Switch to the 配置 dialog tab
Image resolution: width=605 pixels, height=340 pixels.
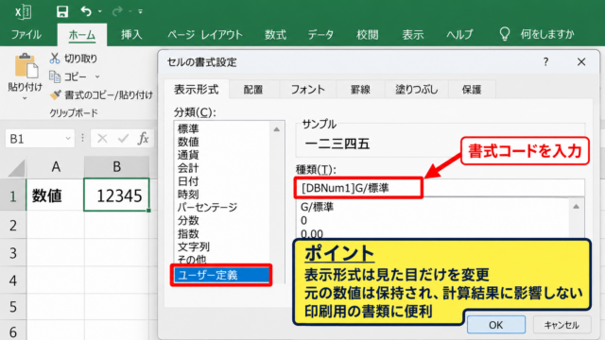tap(253, 90)
